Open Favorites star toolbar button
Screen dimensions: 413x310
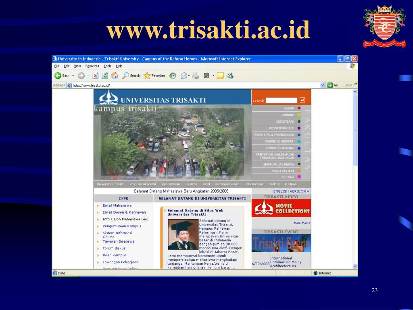154,75
